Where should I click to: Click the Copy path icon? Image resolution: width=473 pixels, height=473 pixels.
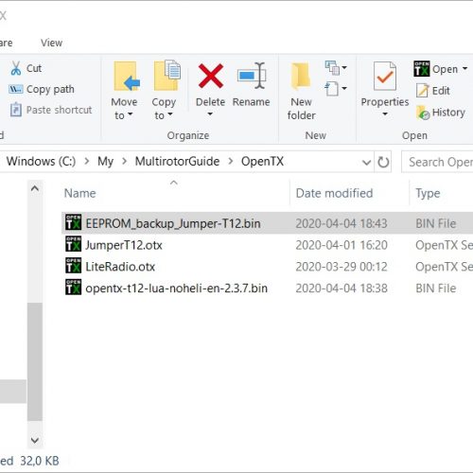(15, 89)
